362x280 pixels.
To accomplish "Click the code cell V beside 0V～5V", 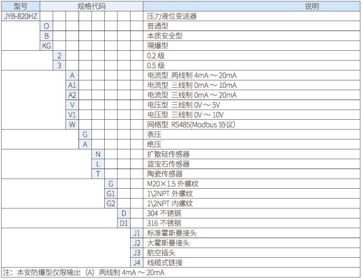I will point(72,105).
